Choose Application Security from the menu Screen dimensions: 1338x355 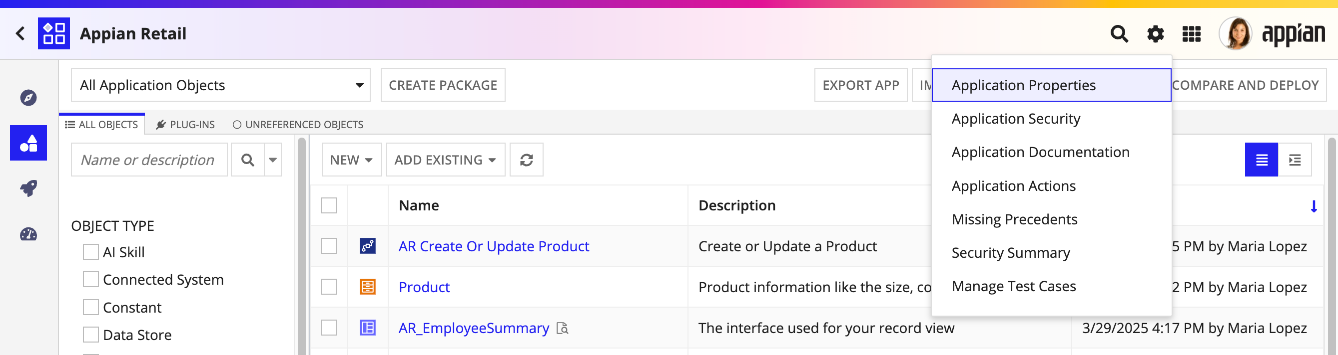[x=1051, y=119]
